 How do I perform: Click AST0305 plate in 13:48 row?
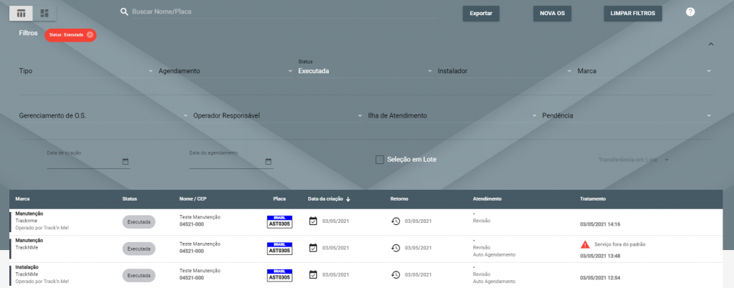tap(280, 249)
